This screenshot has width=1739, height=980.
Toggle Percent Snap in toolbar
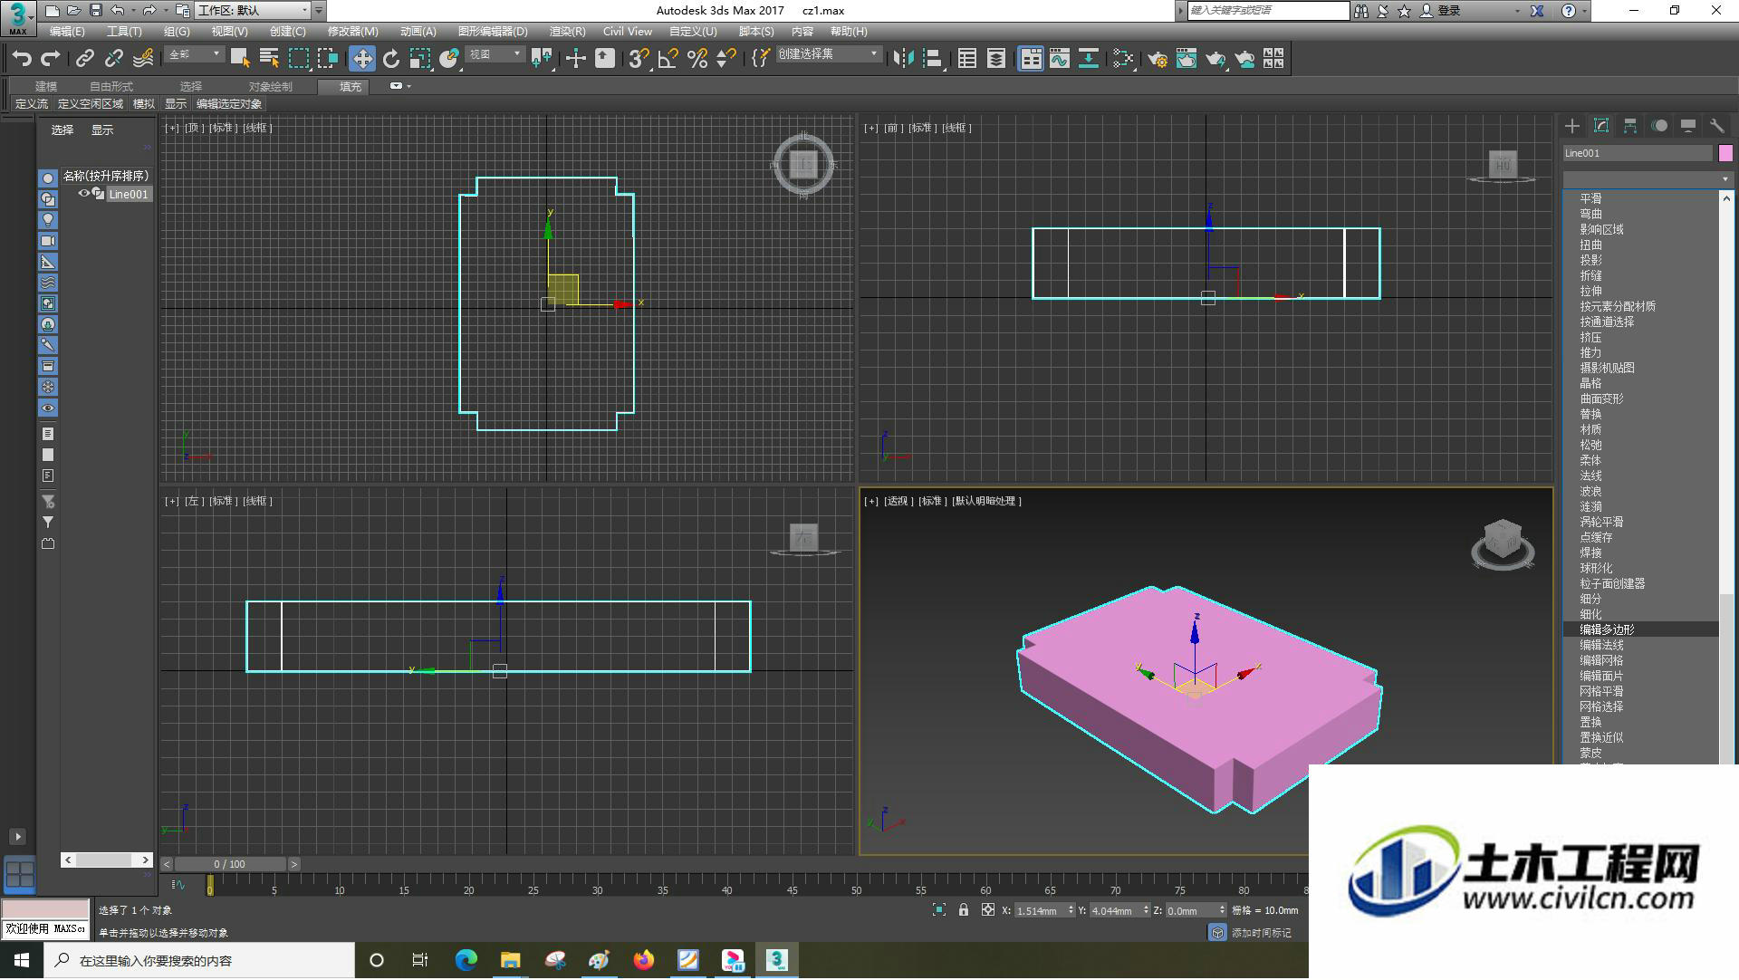tap(697, 59)
